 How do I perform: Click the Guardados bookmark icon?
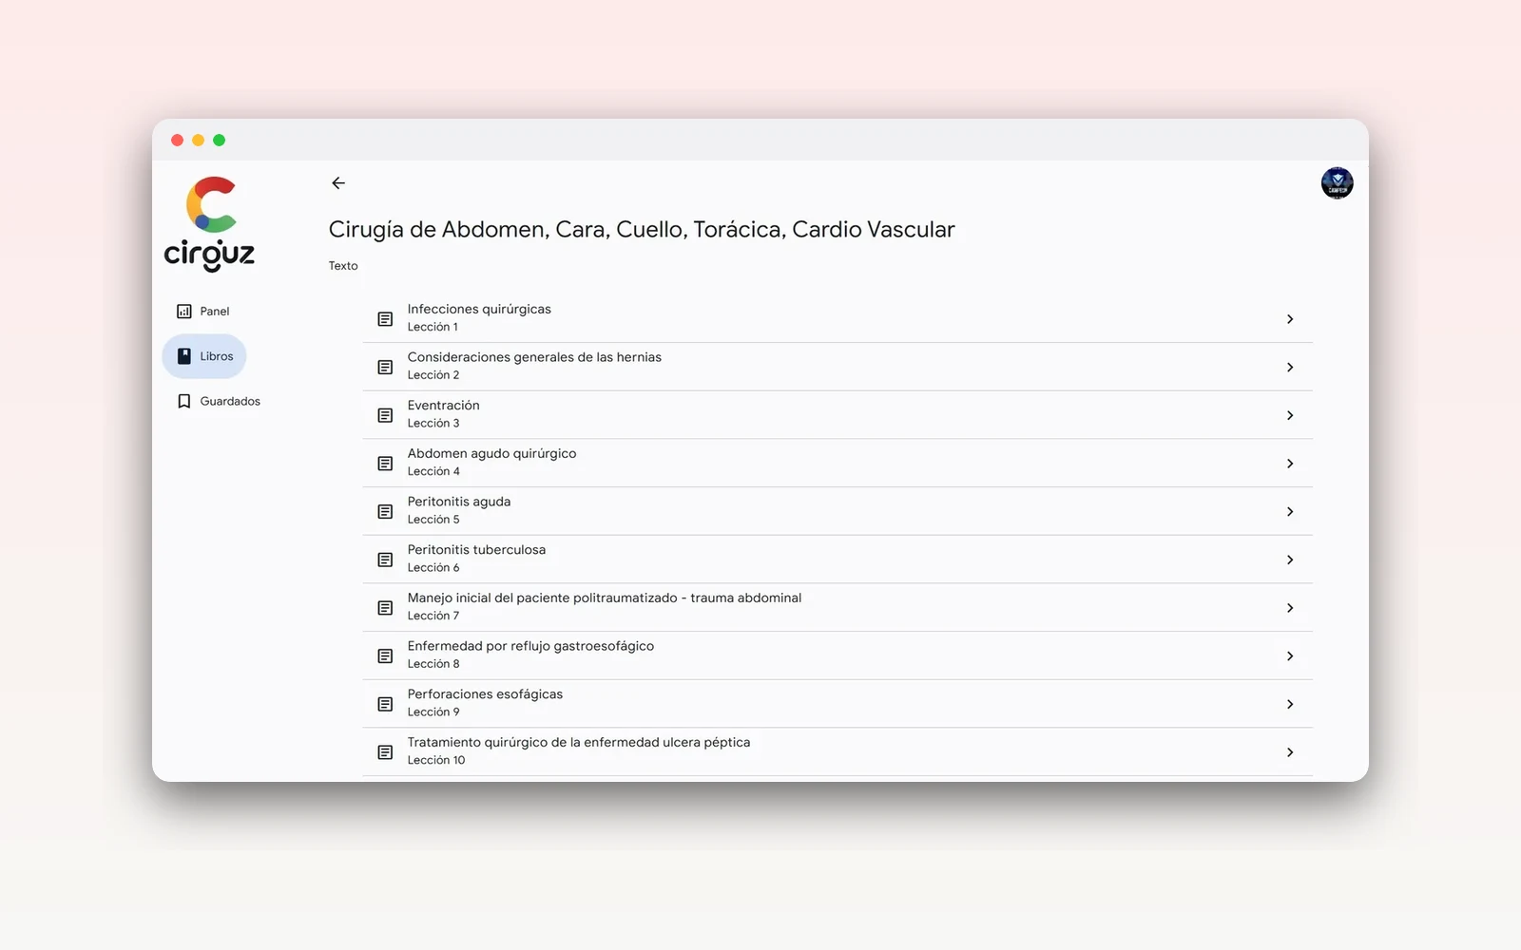[184, 401]
